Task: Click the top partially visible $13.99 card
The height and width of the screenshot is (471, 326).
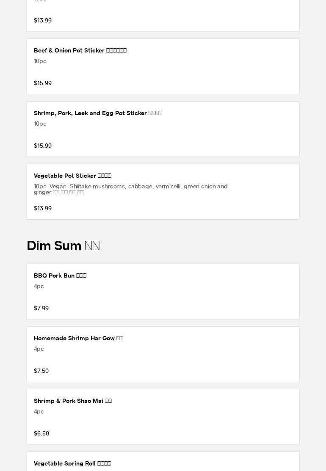Action: (x=163, y=15)
